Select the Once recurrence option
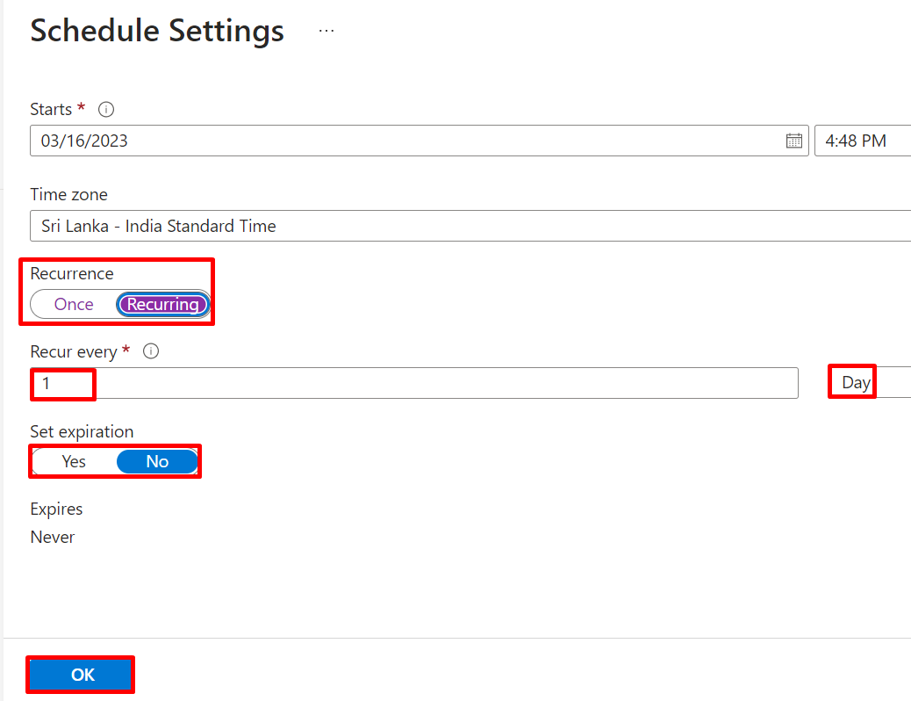 tap(74, 304)
